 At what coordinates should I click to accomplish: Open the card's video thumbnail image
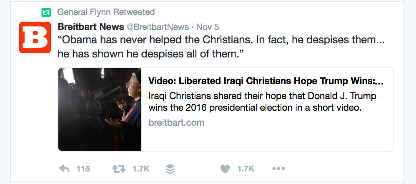pos(100,109)
